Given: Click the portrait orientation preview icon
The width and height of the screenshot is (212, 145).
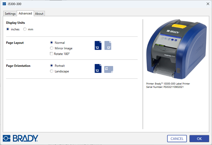Looking at the screenshot, I should [x=98, y=68].
